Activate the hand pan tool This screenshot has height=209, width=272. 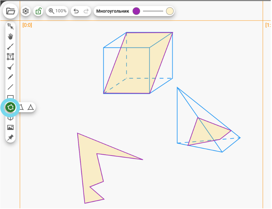click(10, 36)
